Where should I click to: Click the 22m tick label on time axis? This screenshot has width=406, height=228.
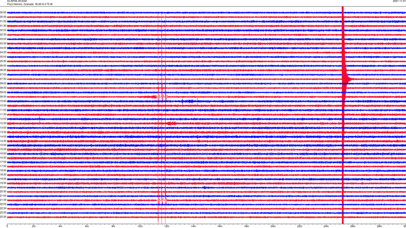pyautogui.click(x=299, y=226)
